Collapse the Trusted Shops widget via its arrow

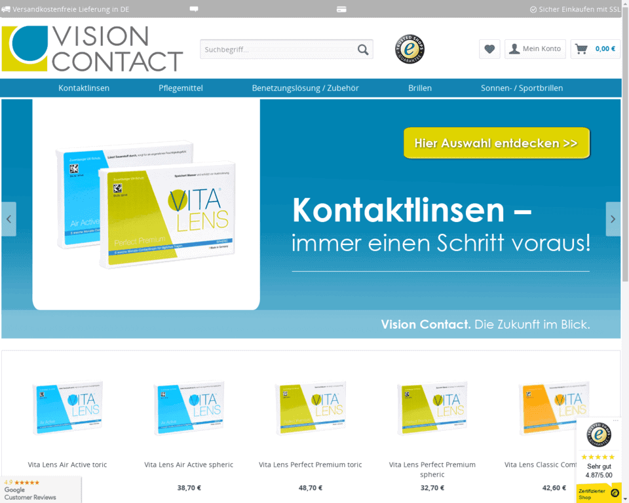coord(624,498)
